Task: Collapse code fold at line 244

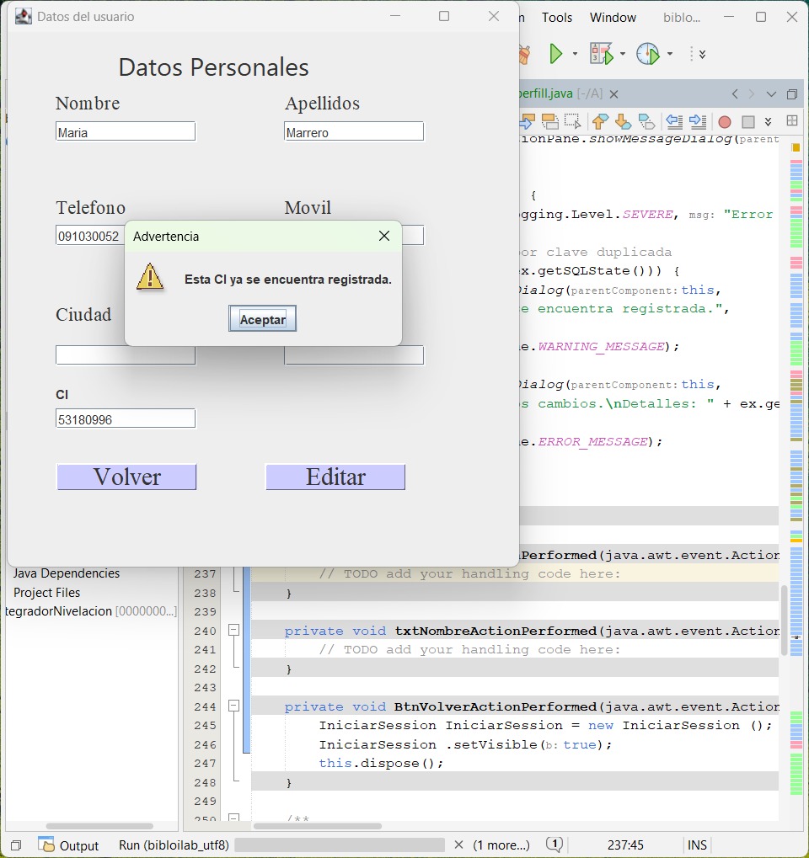Action: click(x=234, y=706)
